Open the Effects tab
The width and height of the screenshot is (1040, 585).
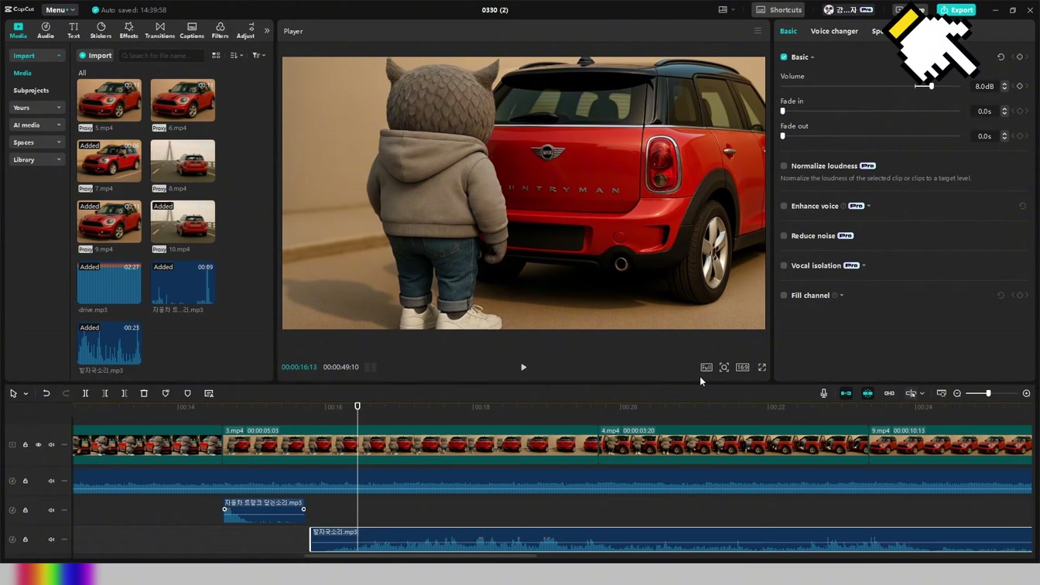[x=128, y=31]
